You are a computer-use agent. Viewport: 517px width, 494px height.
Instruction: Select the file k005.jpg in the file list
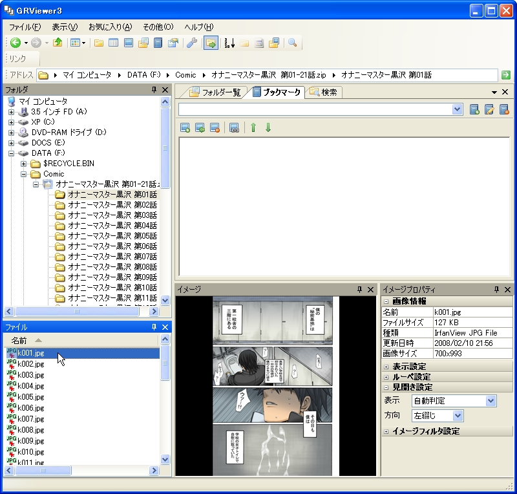pos(30,397)
